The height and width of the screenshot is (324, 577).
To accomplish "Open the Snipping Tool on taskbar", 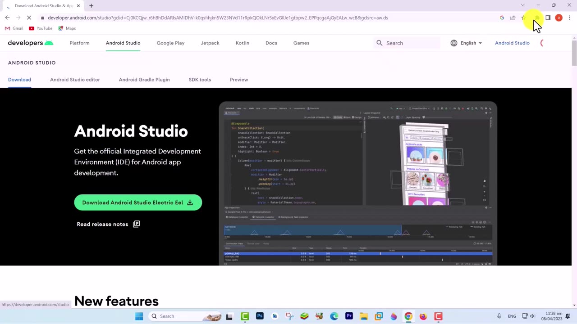I will [x=289, y=316].
